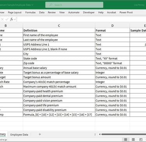Select cell 'Last name of the employee'
146x142 pixels.
click(59, 40)
